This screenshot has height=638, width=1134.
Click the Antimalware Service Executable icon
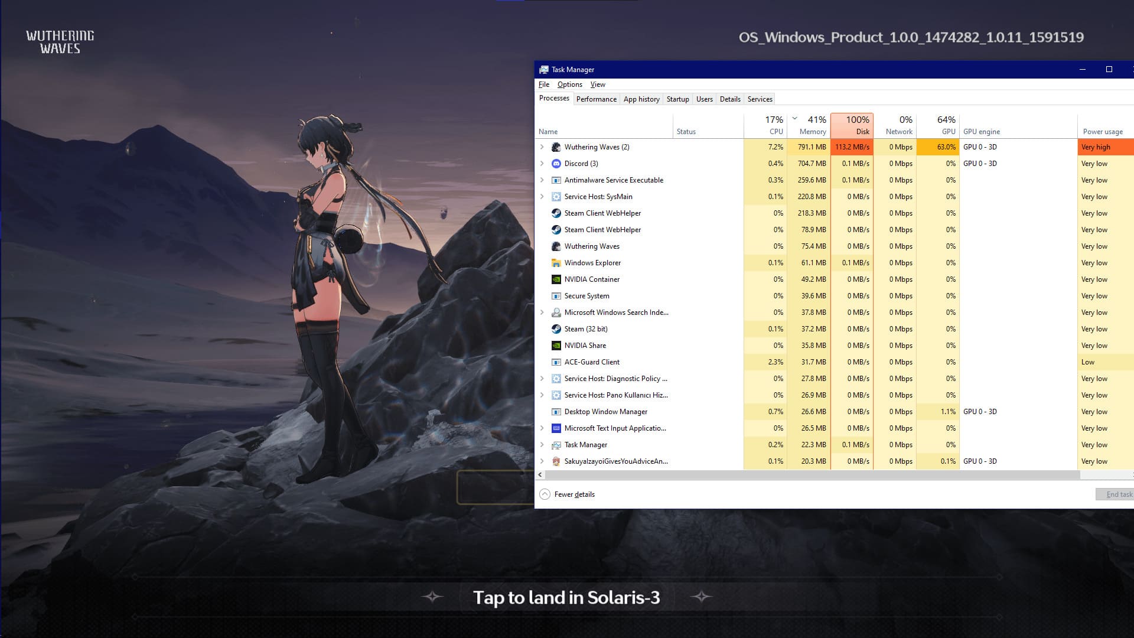(556, 180)
